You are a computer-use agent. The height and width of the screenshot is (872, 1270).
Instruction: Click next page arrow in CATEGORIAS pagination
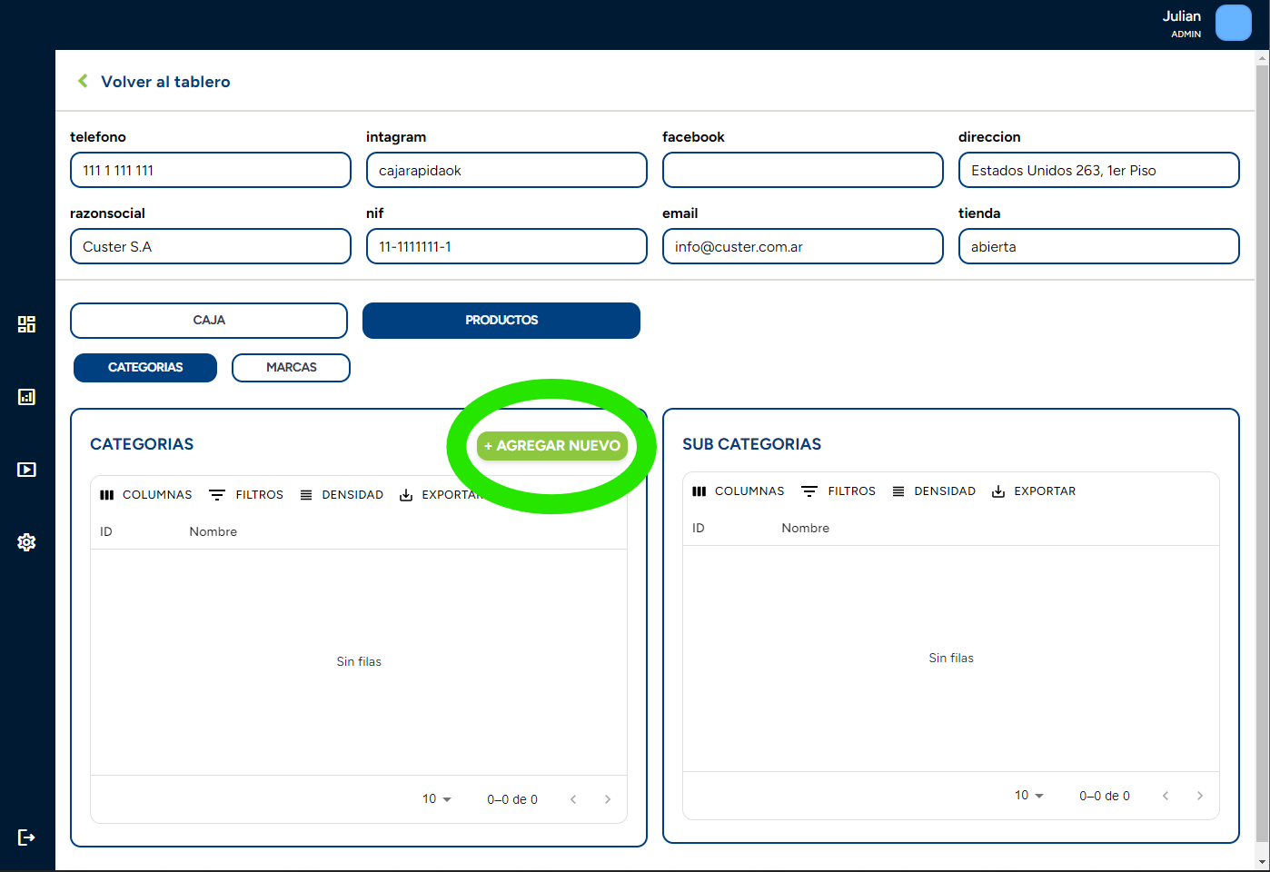click(x=608, y=798)
